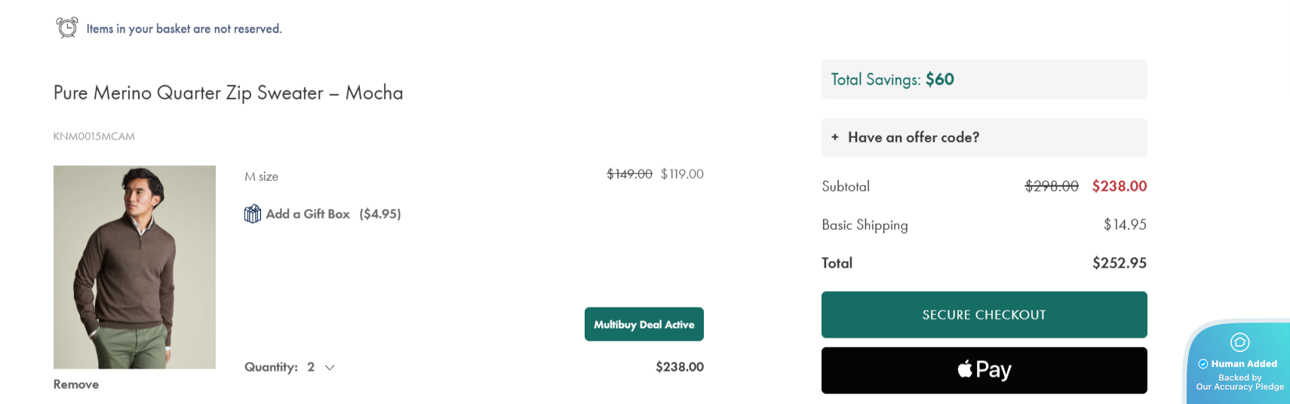Click the plus icon beside the offer code

[835, 137]
